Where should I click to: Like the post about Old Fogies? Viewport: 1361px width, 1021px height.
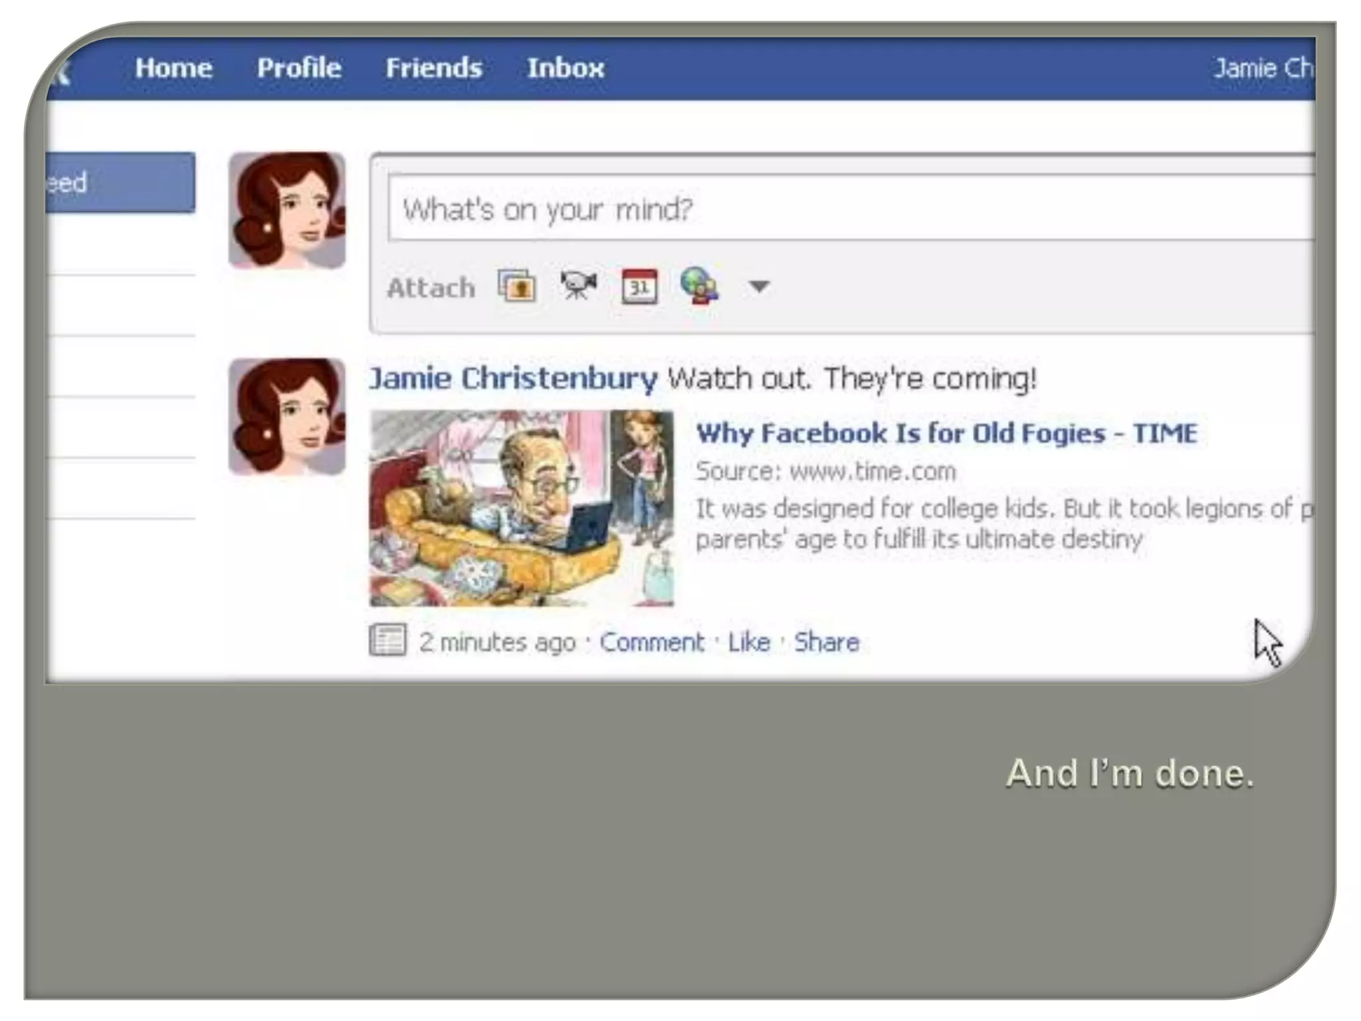pos(748,642)
